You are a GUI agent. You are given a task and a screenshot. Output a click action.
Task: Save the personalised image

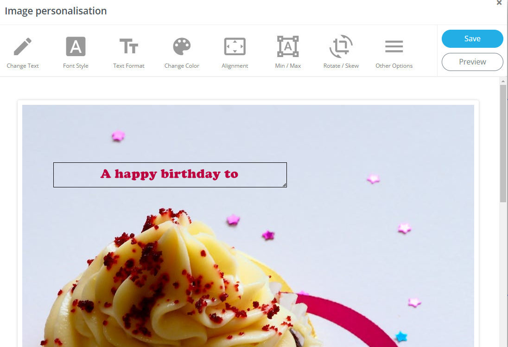pos(472,39)
